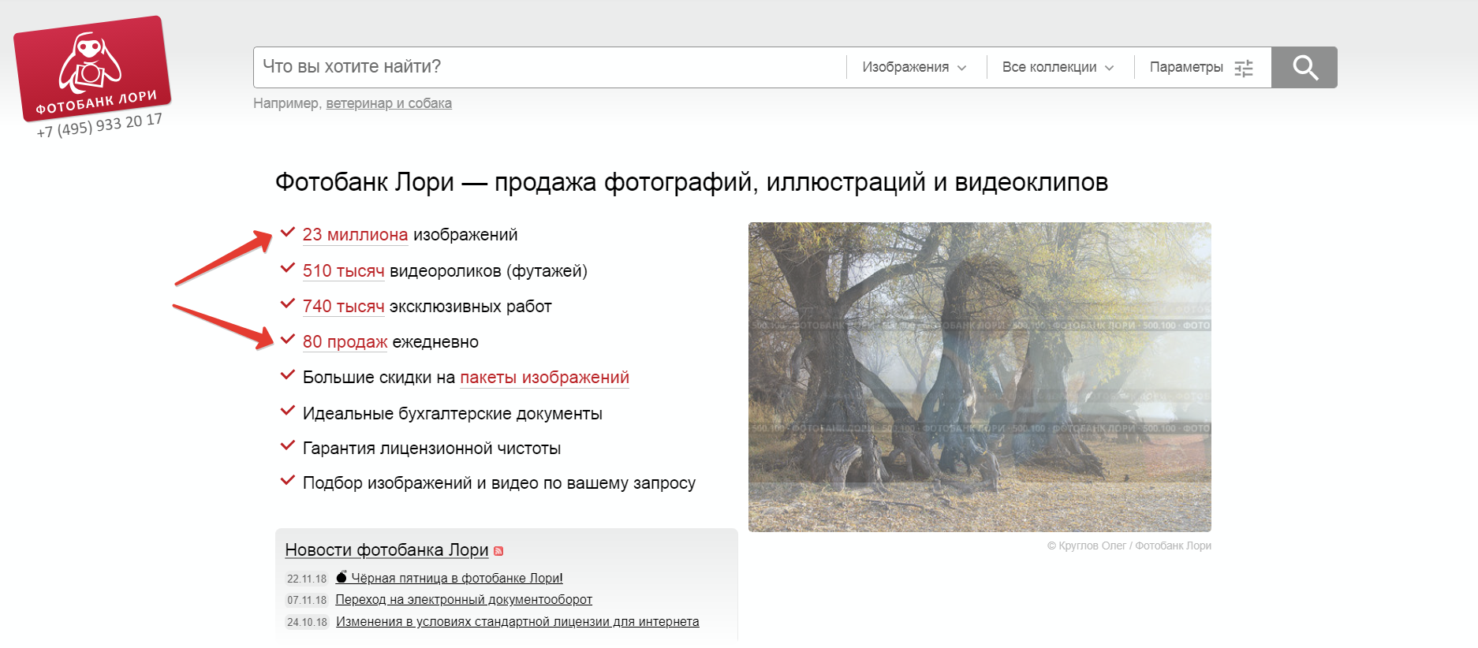The image size is (1478, 648).
Task: Try the example query 'ветеринар и собака'
Action: pos(389,103)
